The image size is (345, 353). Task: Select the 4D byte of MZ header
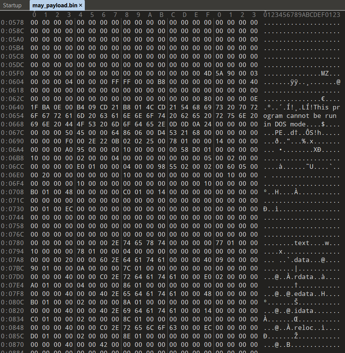(208, 73)
